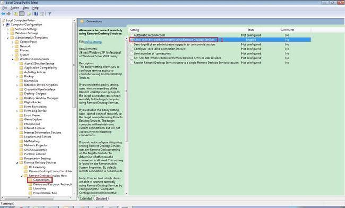Viewport: 345px width, 208px height.
Task: Select Deny logoff of an administrator setting
Action: pyautogui.click(x=174, y=44)
